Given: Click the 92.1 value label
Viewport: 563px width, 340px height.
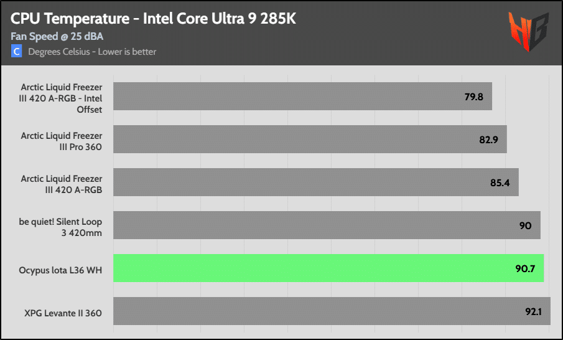Looking at the screenshot, I should 534,311.
